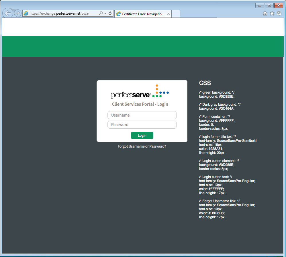Select the Certificate Error tab
The height and width of the screenshot is (257, 286).
[x=143, y=14]
